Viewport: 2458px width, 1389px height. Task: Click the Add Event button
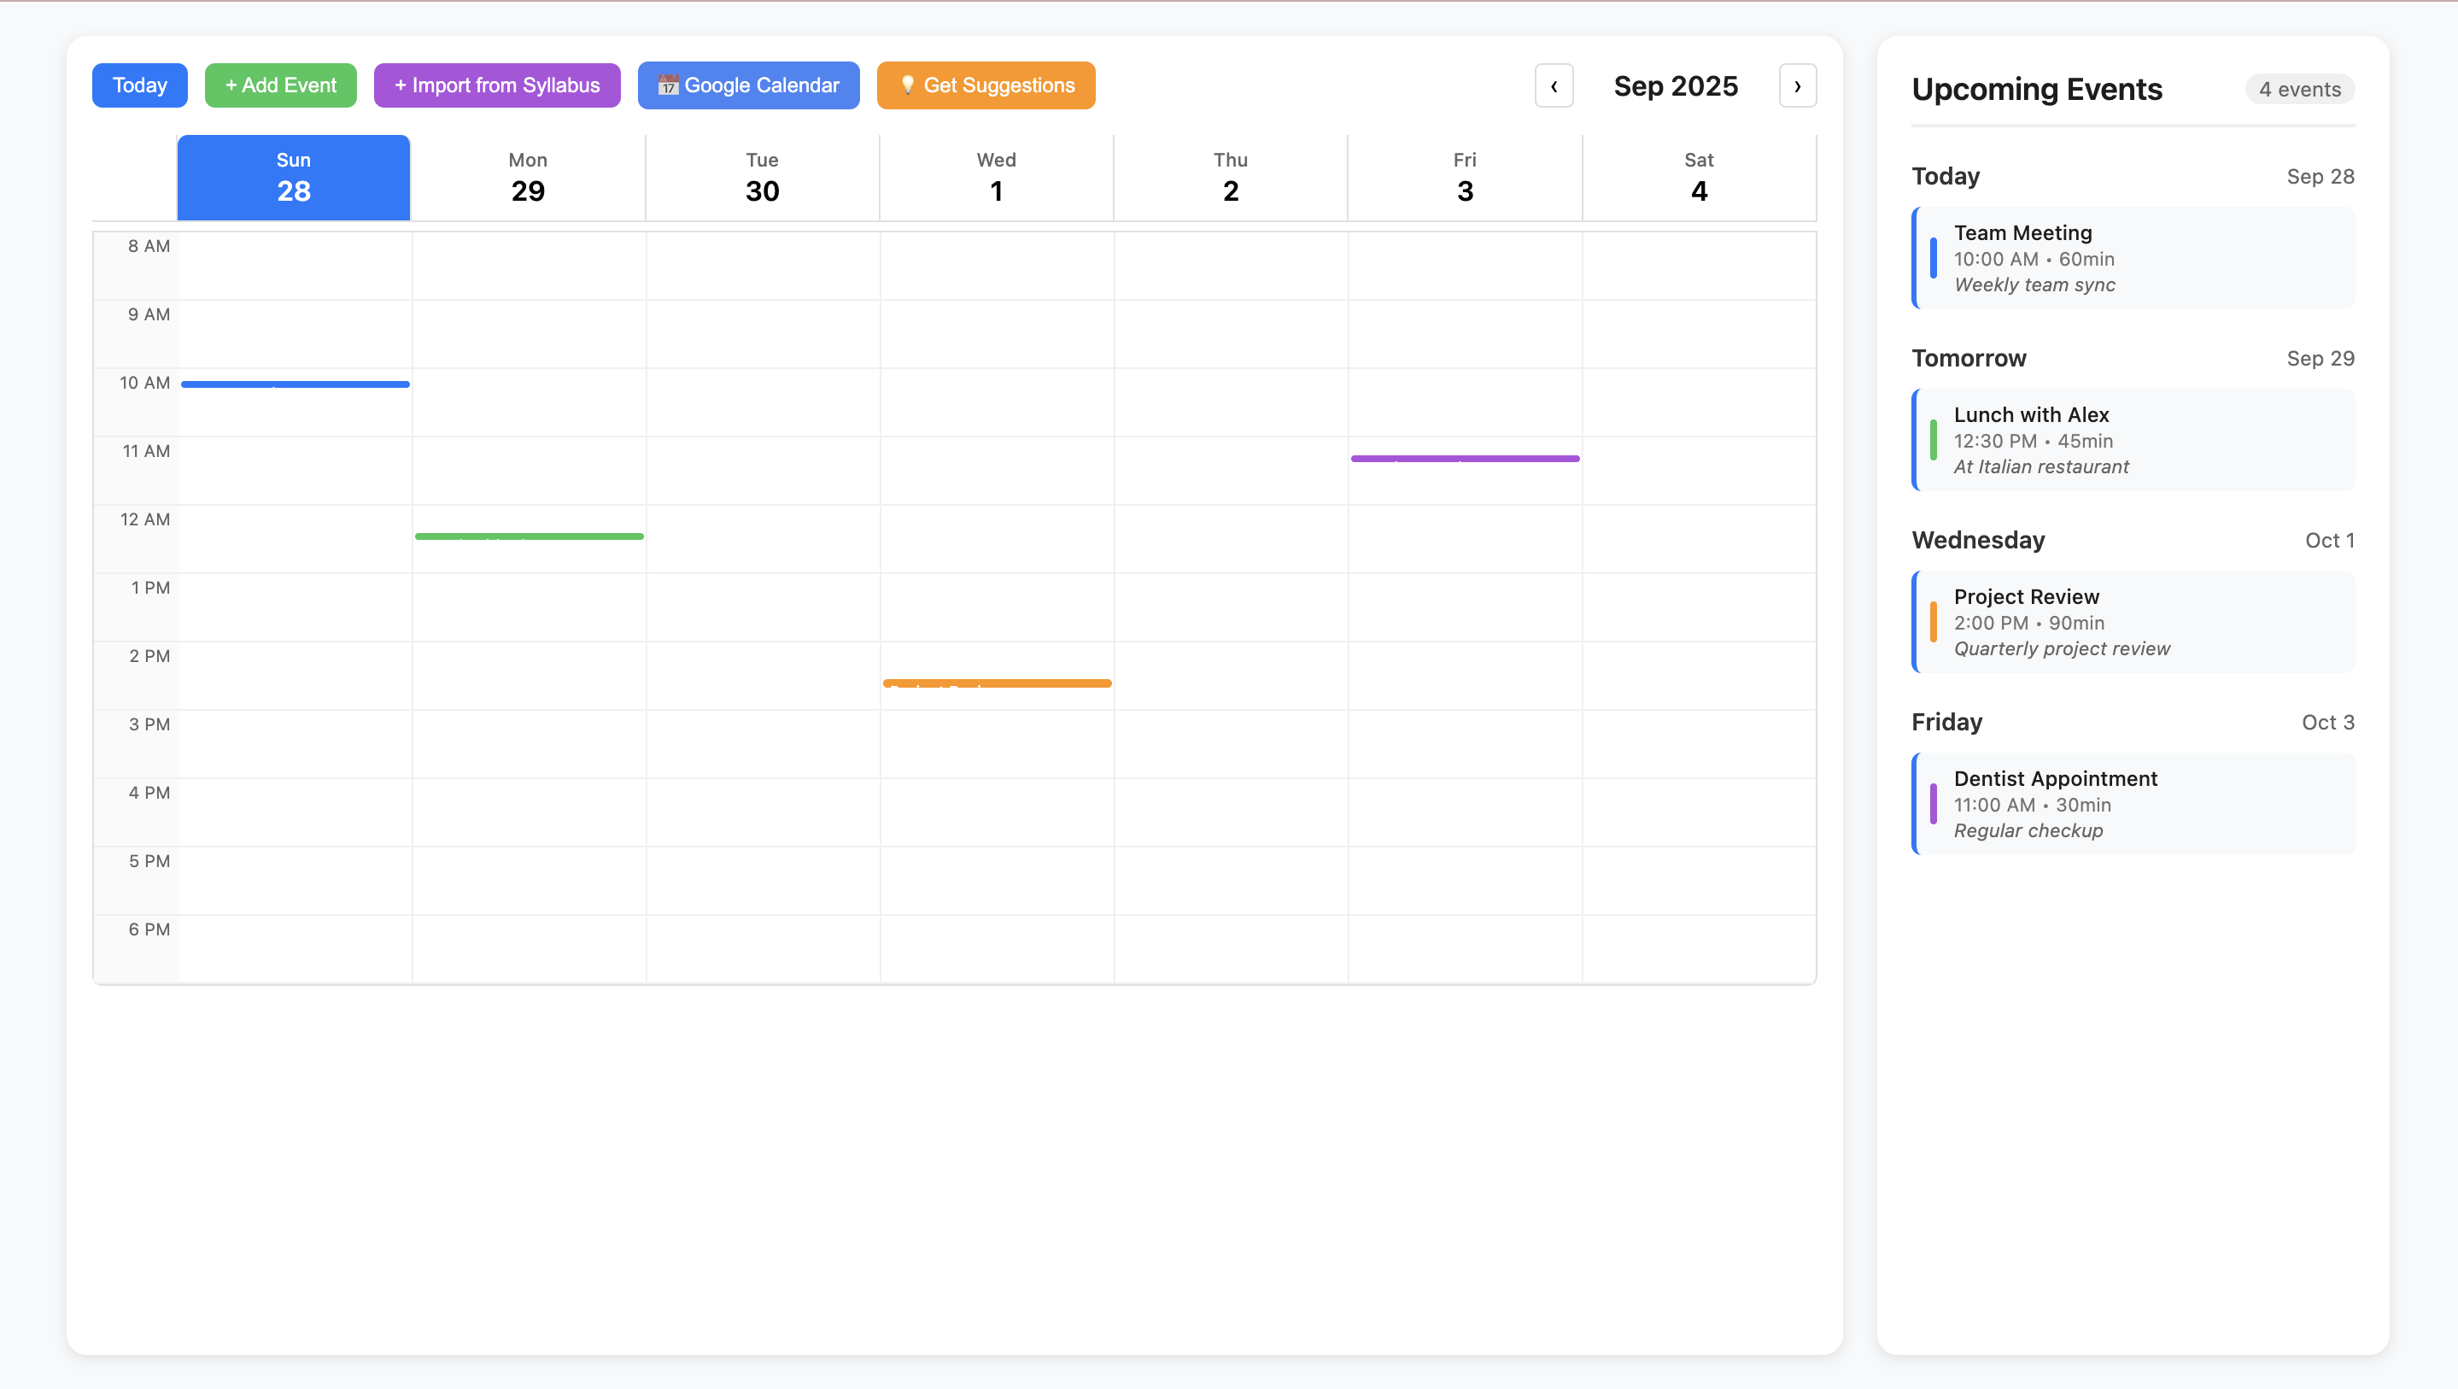[x=280, y=86]
